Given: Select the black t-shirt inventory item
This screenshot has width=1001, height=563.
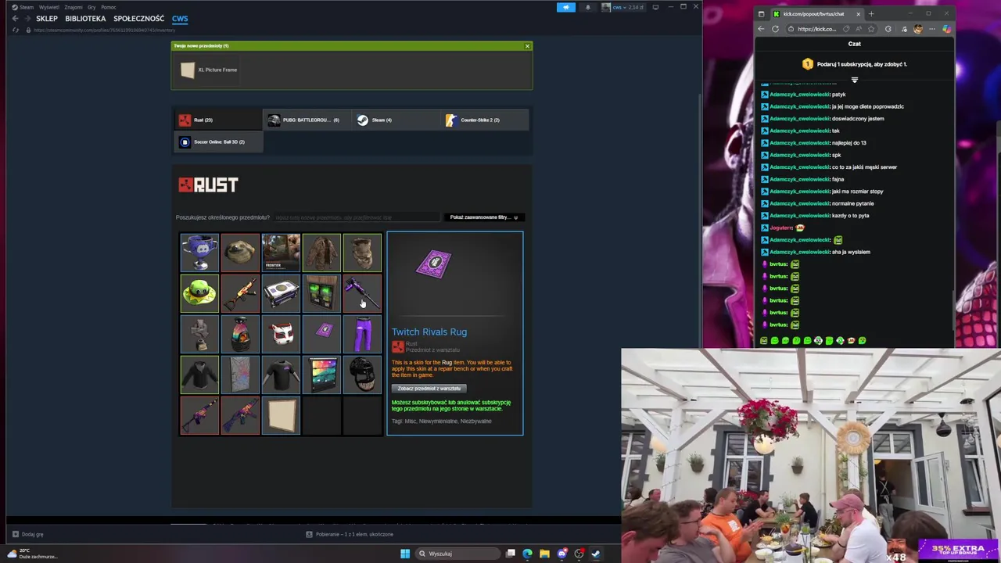Looking at the screenshot, I should tap(281, 374).
